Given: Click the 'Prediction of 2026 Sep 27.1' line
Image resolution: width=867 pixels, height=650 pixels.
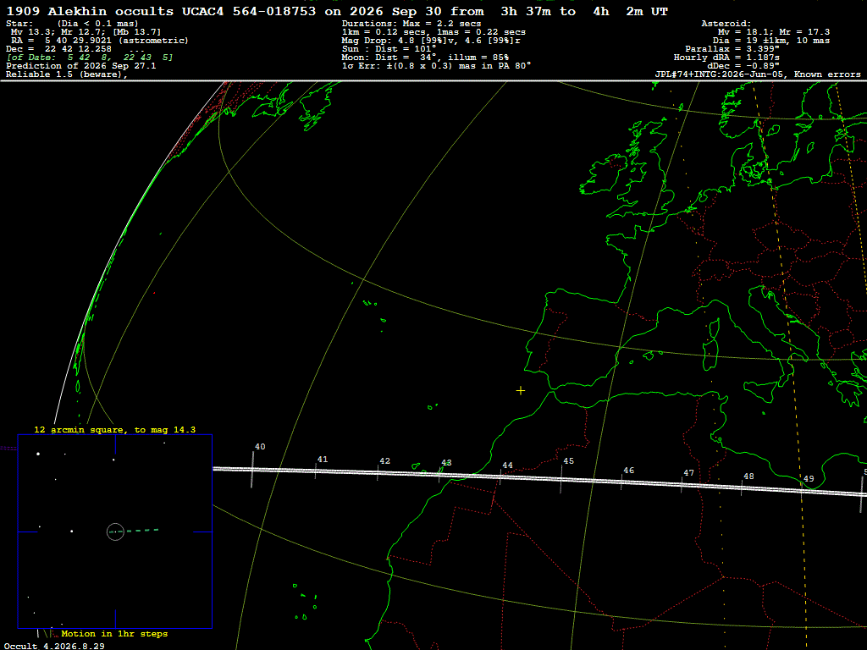Looking at the screenshot, I should pos(80,66).
